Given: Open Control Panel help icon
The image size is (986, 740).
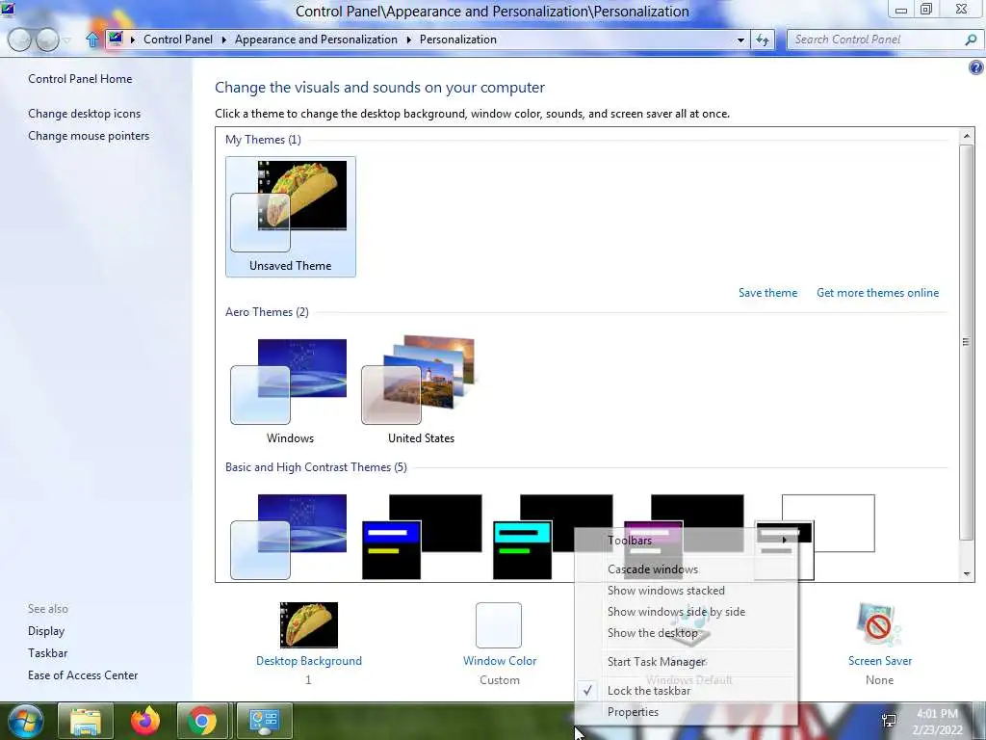Looking at the screenshot, I should (x=976, y=67).
